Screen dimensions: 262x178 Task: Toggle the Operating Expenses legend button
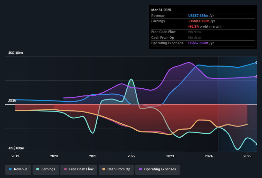tap(158, 169)
